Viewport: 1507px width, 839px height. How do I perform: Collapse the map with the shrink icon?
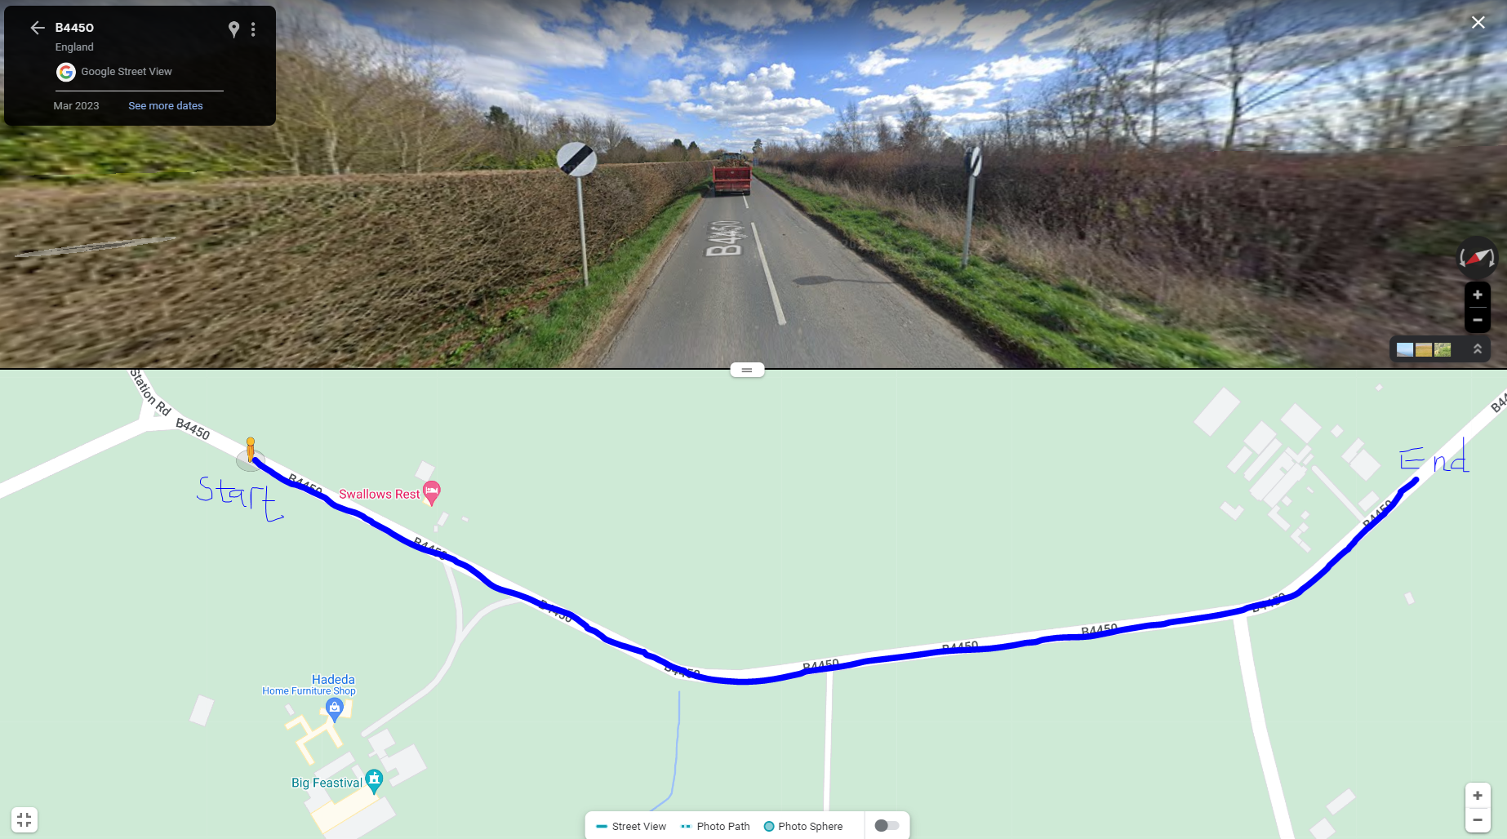pos(24,820)
